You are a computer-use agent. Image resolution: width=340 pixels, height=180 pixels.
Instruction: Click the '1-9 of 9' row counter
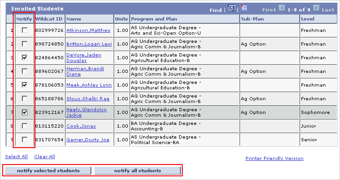coord(299,10)
